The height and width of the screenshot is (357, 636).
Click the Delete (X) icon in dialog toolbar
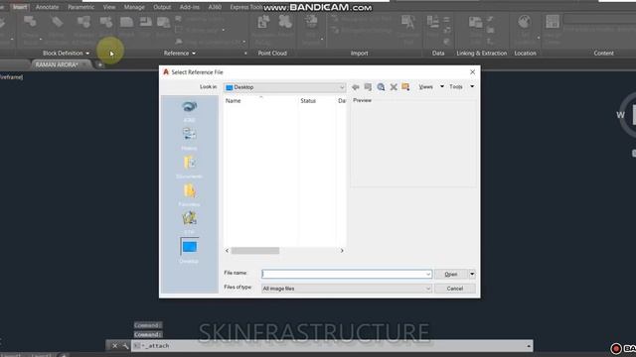[394, 87]
